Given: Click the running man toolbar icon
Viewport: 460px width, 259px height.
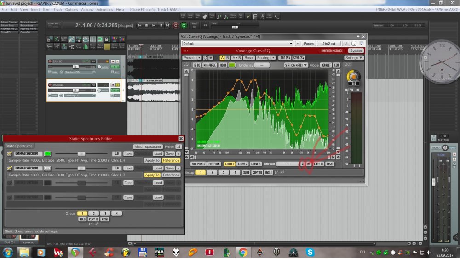Looking at the screenshot, I should [262, 17].
